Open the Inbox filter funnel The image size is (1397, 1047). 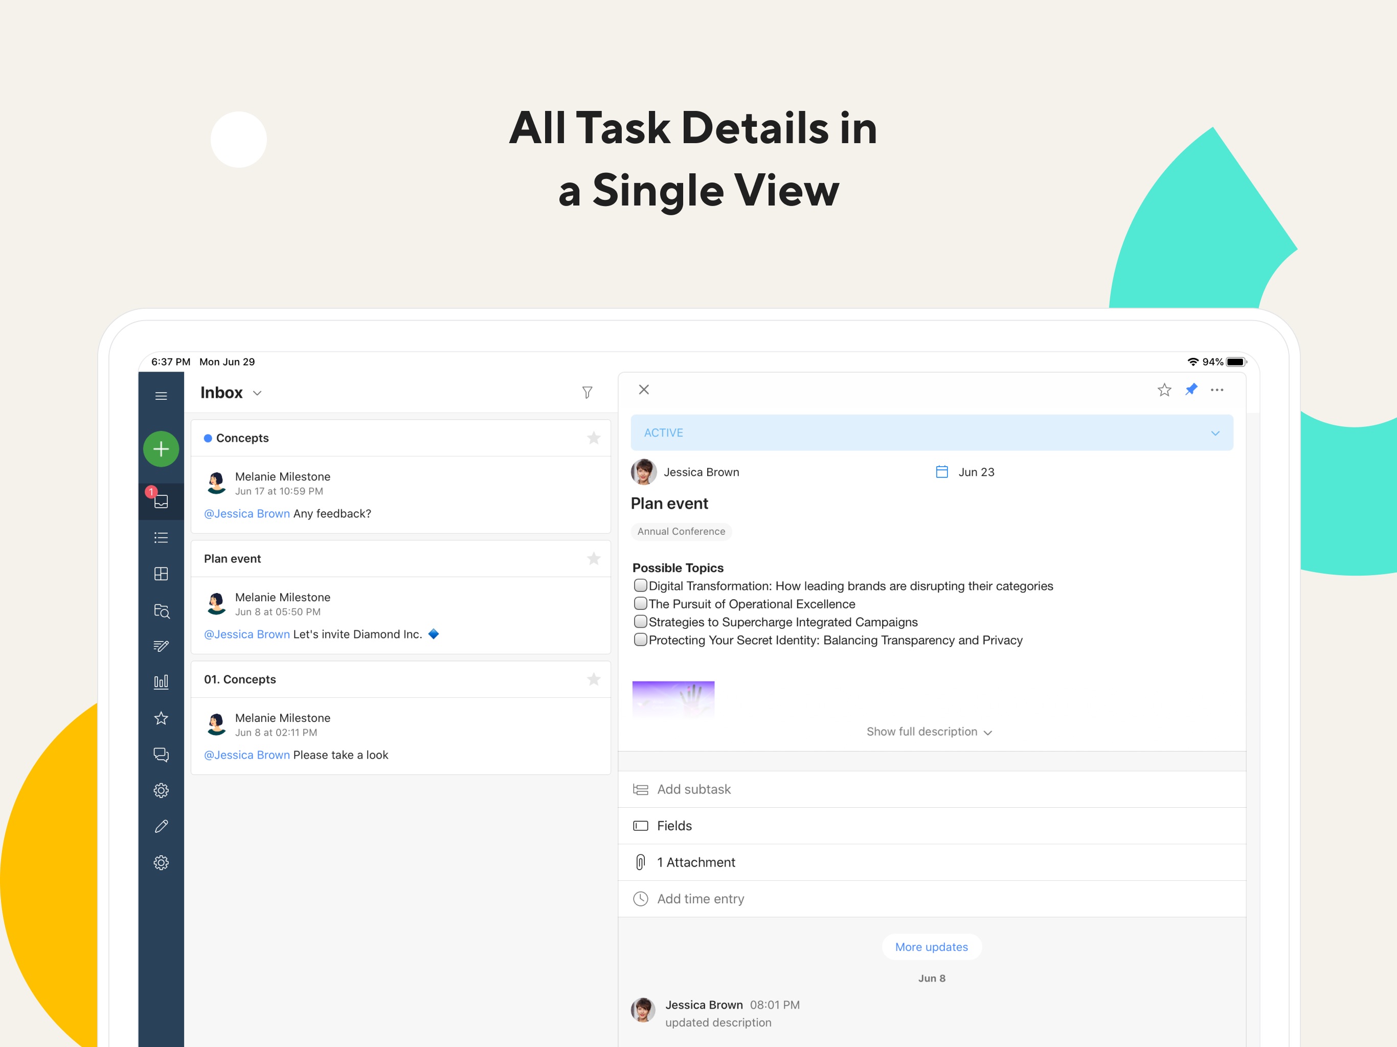click(588, 393)
